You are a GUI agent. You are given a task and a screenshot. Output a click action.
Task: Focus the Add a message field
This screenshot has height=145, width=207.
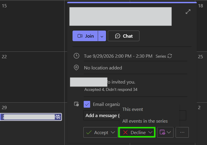[135, 115]
